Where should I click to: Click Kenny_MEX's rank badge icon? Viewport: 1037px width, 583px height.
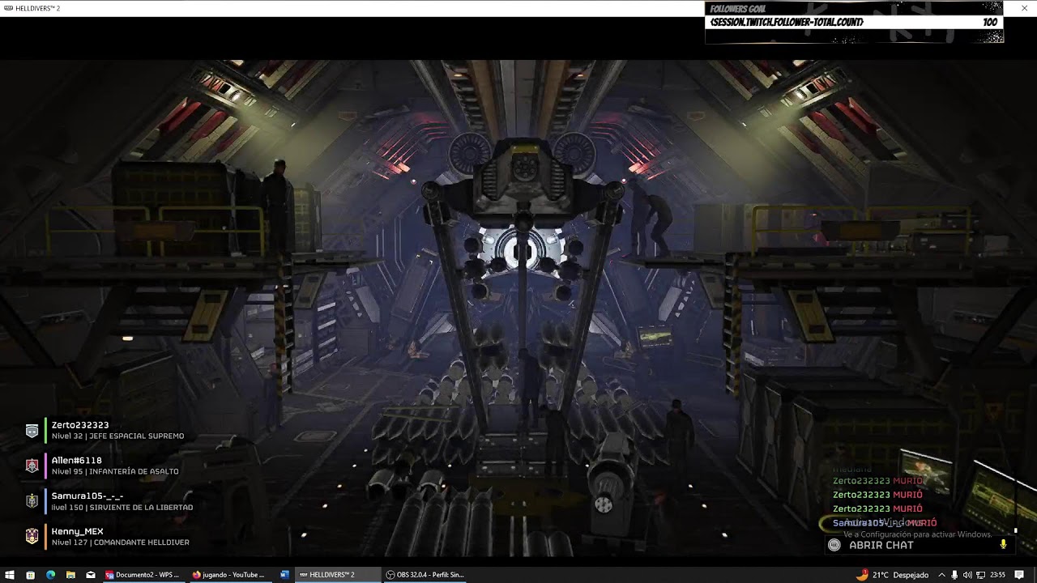[x=32, y=536]
